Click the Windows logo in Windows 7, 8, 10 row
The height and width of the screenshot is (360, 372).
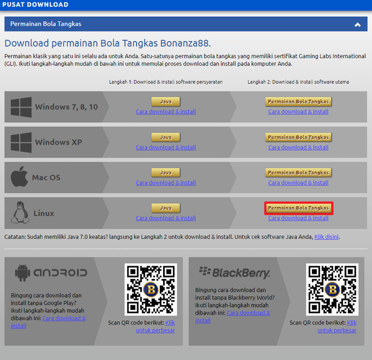click(x=21, y=107)
